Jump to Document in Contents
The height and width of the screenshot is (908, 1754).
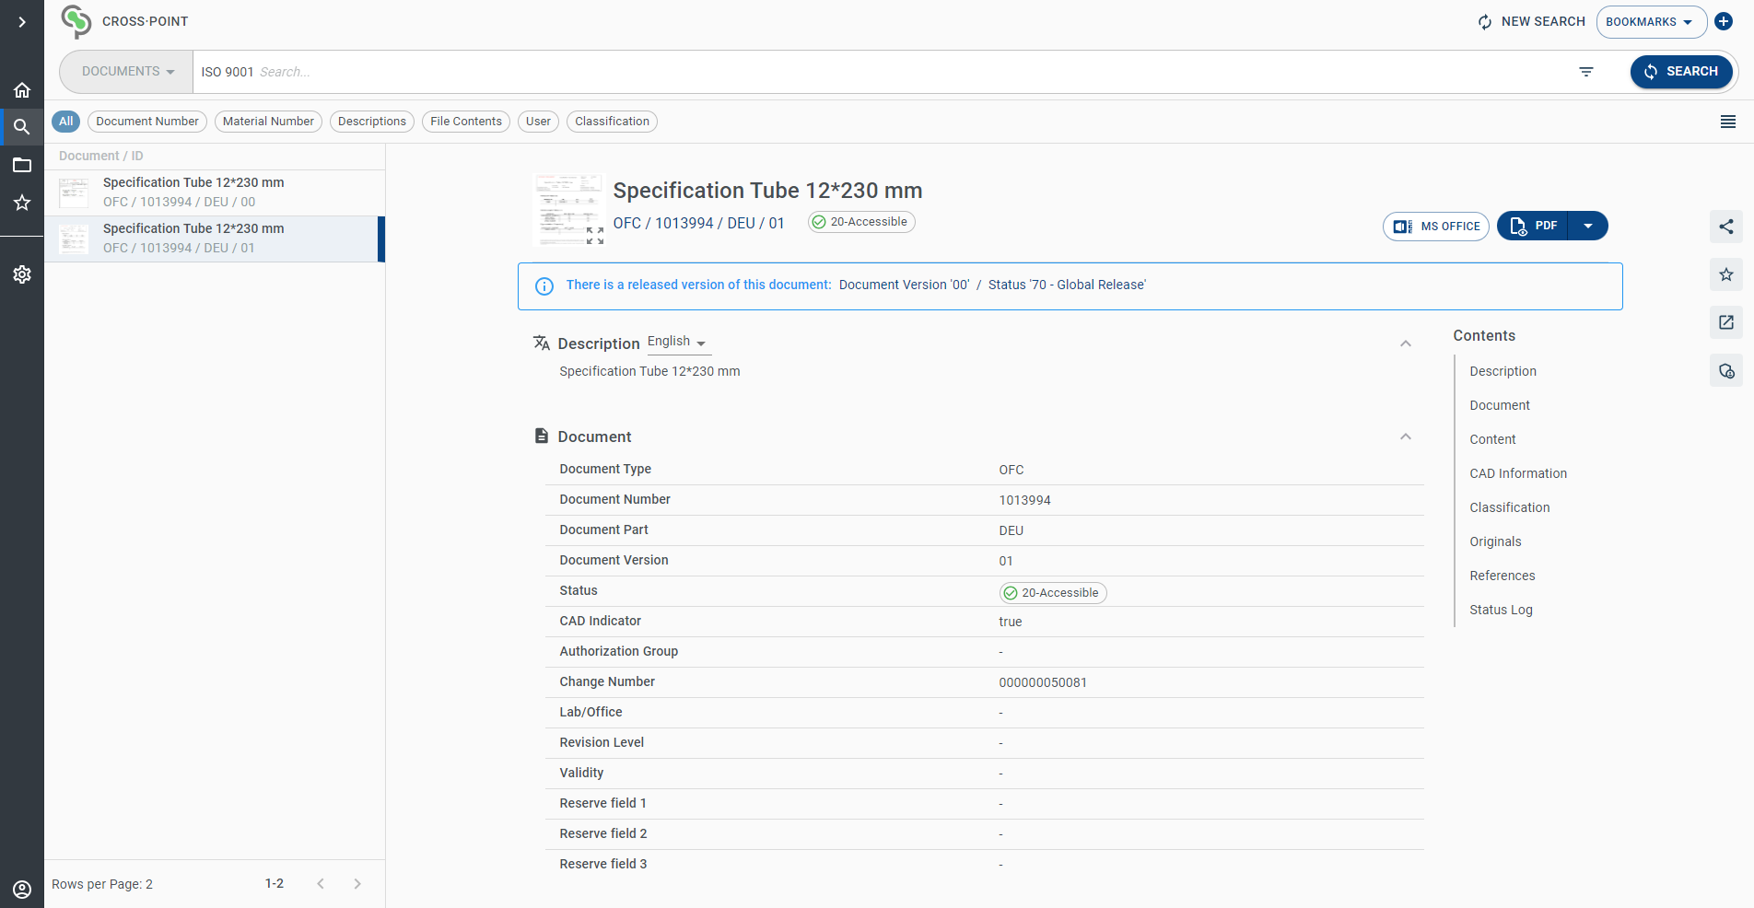[x=1500, y=405]
